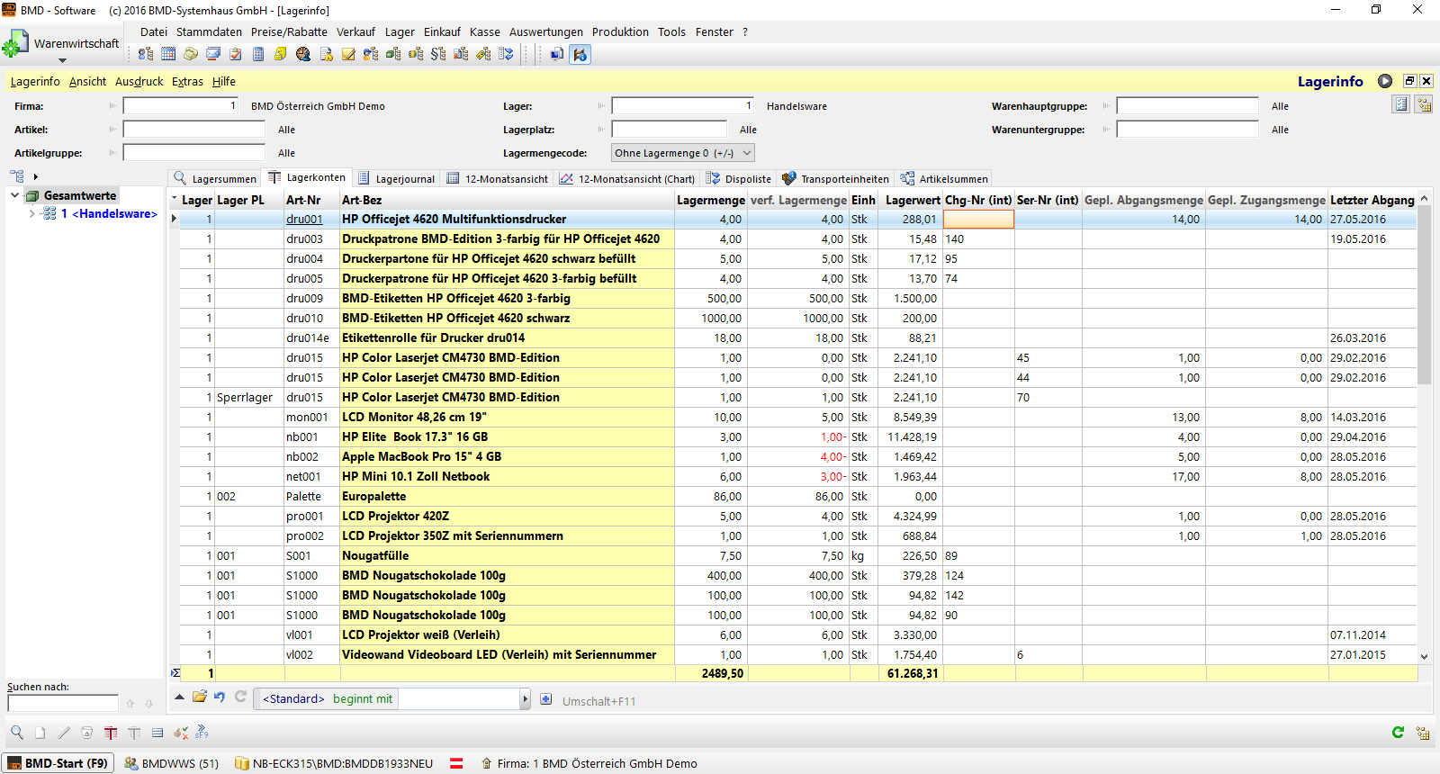Viewport: 1440px width, 774px height.
Task: Click the magnifier search icon in bottom toolbar
Action: click(17, 733)
